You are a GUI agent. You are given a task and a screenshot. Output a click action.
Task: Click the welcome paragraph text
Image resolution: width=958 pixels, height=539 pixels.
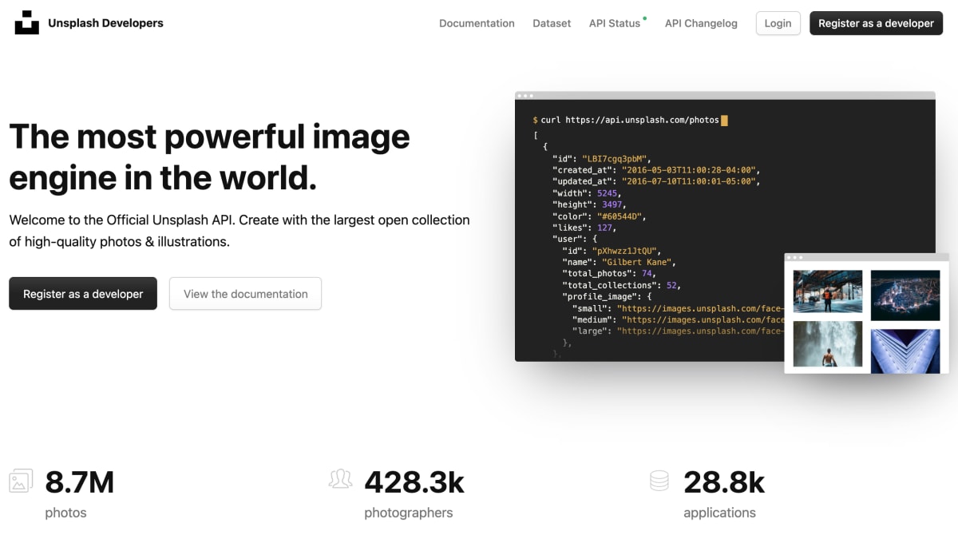pos(239,231)
